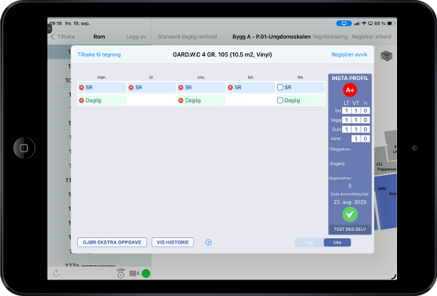
Task: Click the red A+ profile badge
Action: [350, 90]
